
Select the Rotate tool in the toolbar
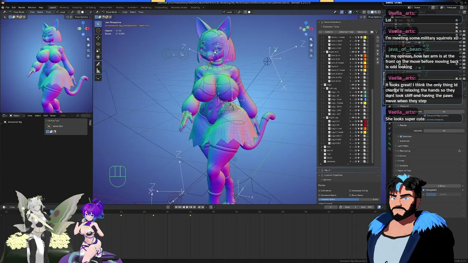click(x=98, y=44)
